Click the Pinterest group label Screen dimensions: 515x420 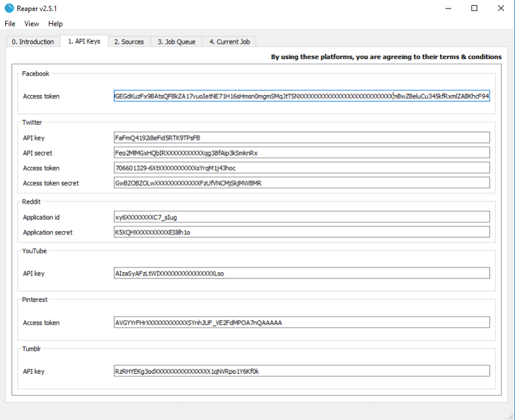coord(35,299)
